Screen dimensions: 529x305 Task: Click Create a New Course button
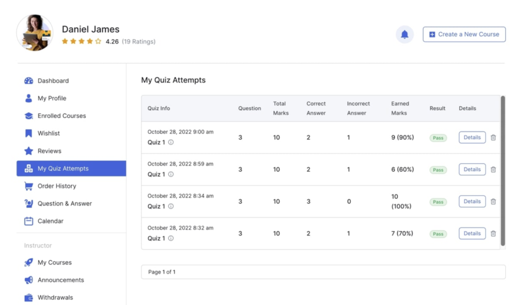(x=464, y=35)
